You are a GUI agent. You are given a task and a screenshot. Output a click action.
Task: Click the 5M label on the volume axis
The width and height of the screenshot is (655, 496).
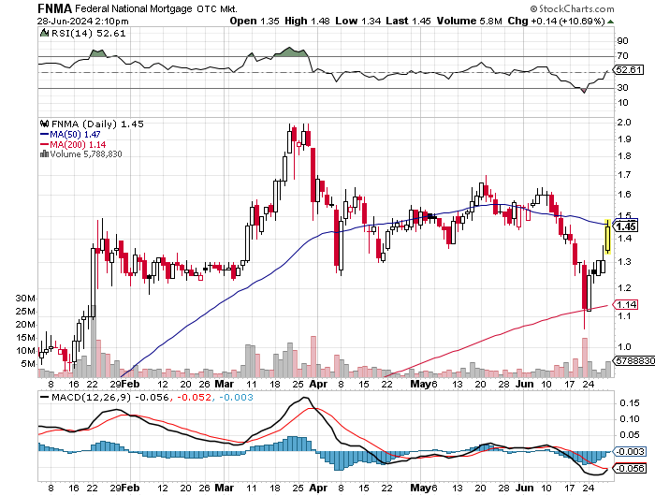click(28, 364)
